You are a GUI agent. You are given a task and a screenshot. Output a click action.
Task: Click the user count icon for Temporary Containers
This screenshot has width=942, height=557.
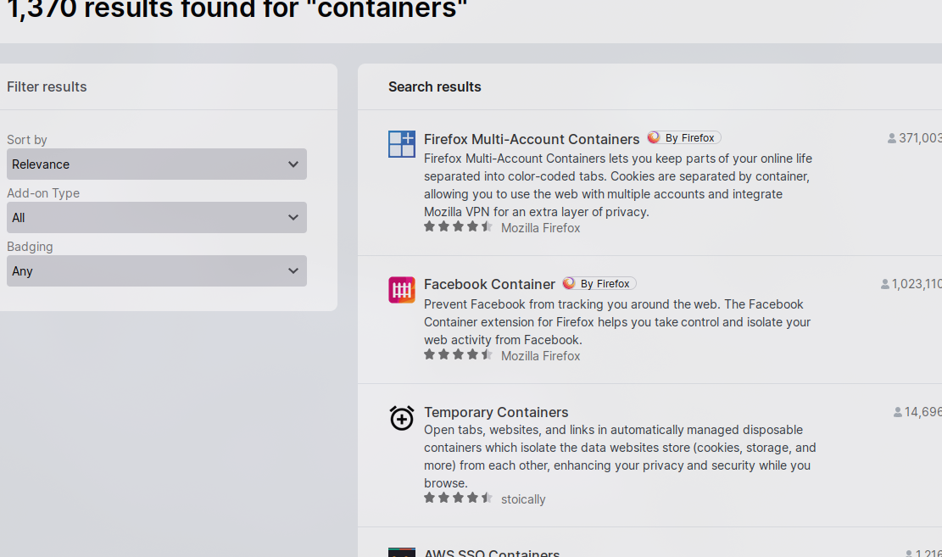coord(898,412)
